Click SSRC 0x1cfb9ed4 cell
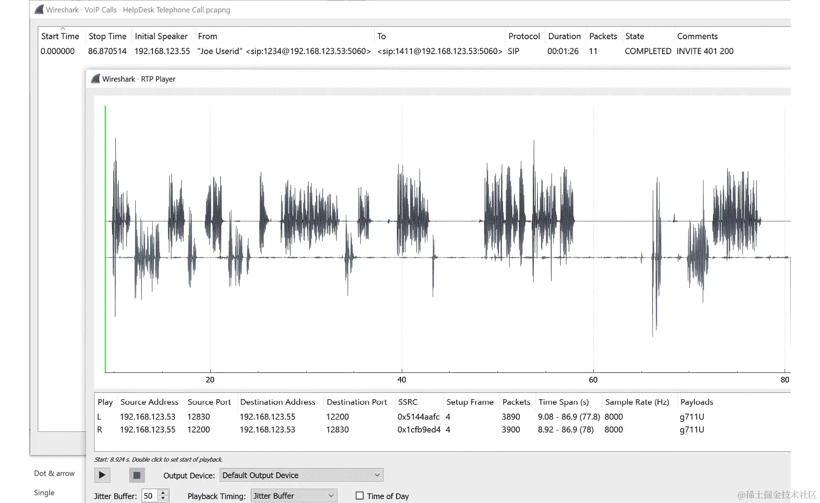The image size is (820, 503). tap(419, 430)
